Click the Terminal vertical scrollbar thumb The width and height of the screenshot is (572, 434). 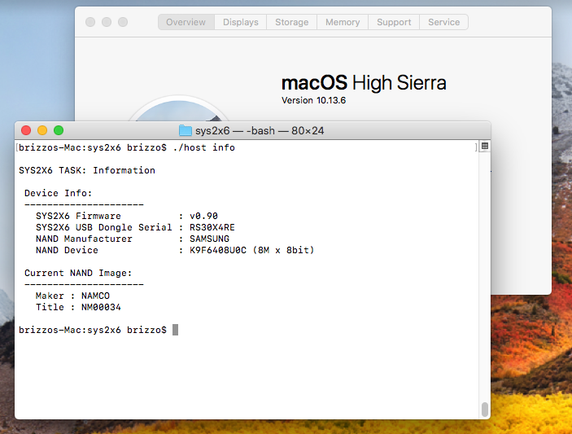[485, 410]
